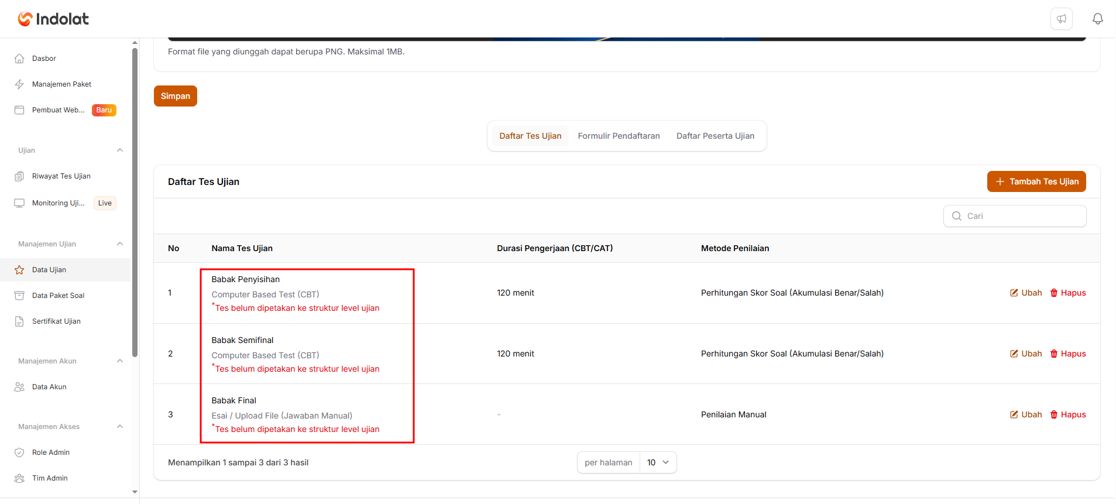Click trash icon for Babak Penyisihan
The image size is (1116, 504).
click(1054, 293)
